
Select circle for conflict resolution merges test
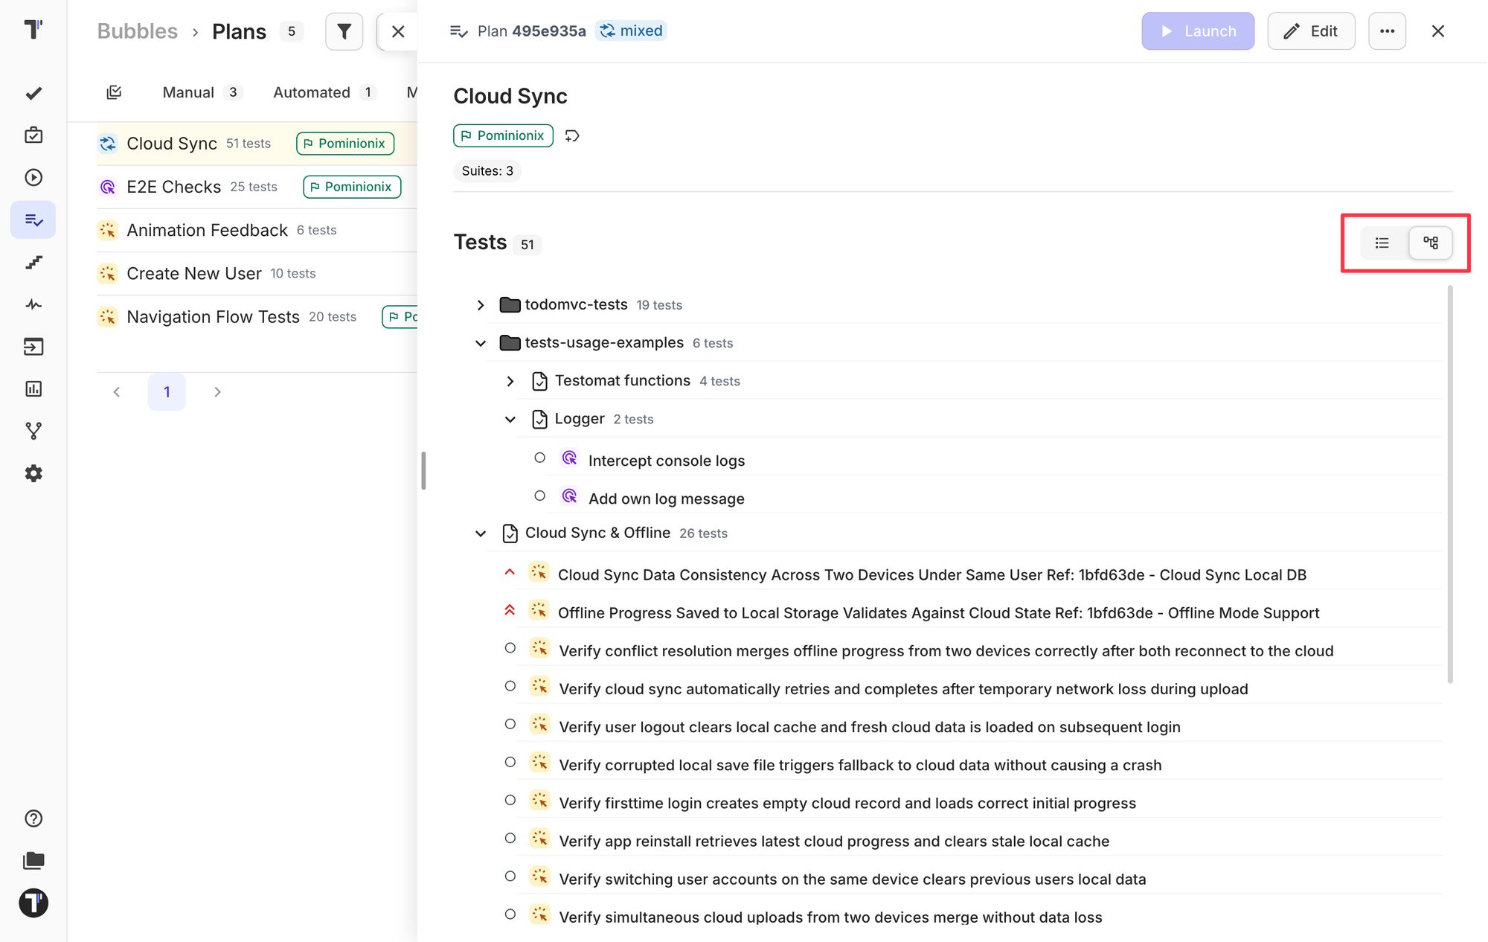point(510,648)
